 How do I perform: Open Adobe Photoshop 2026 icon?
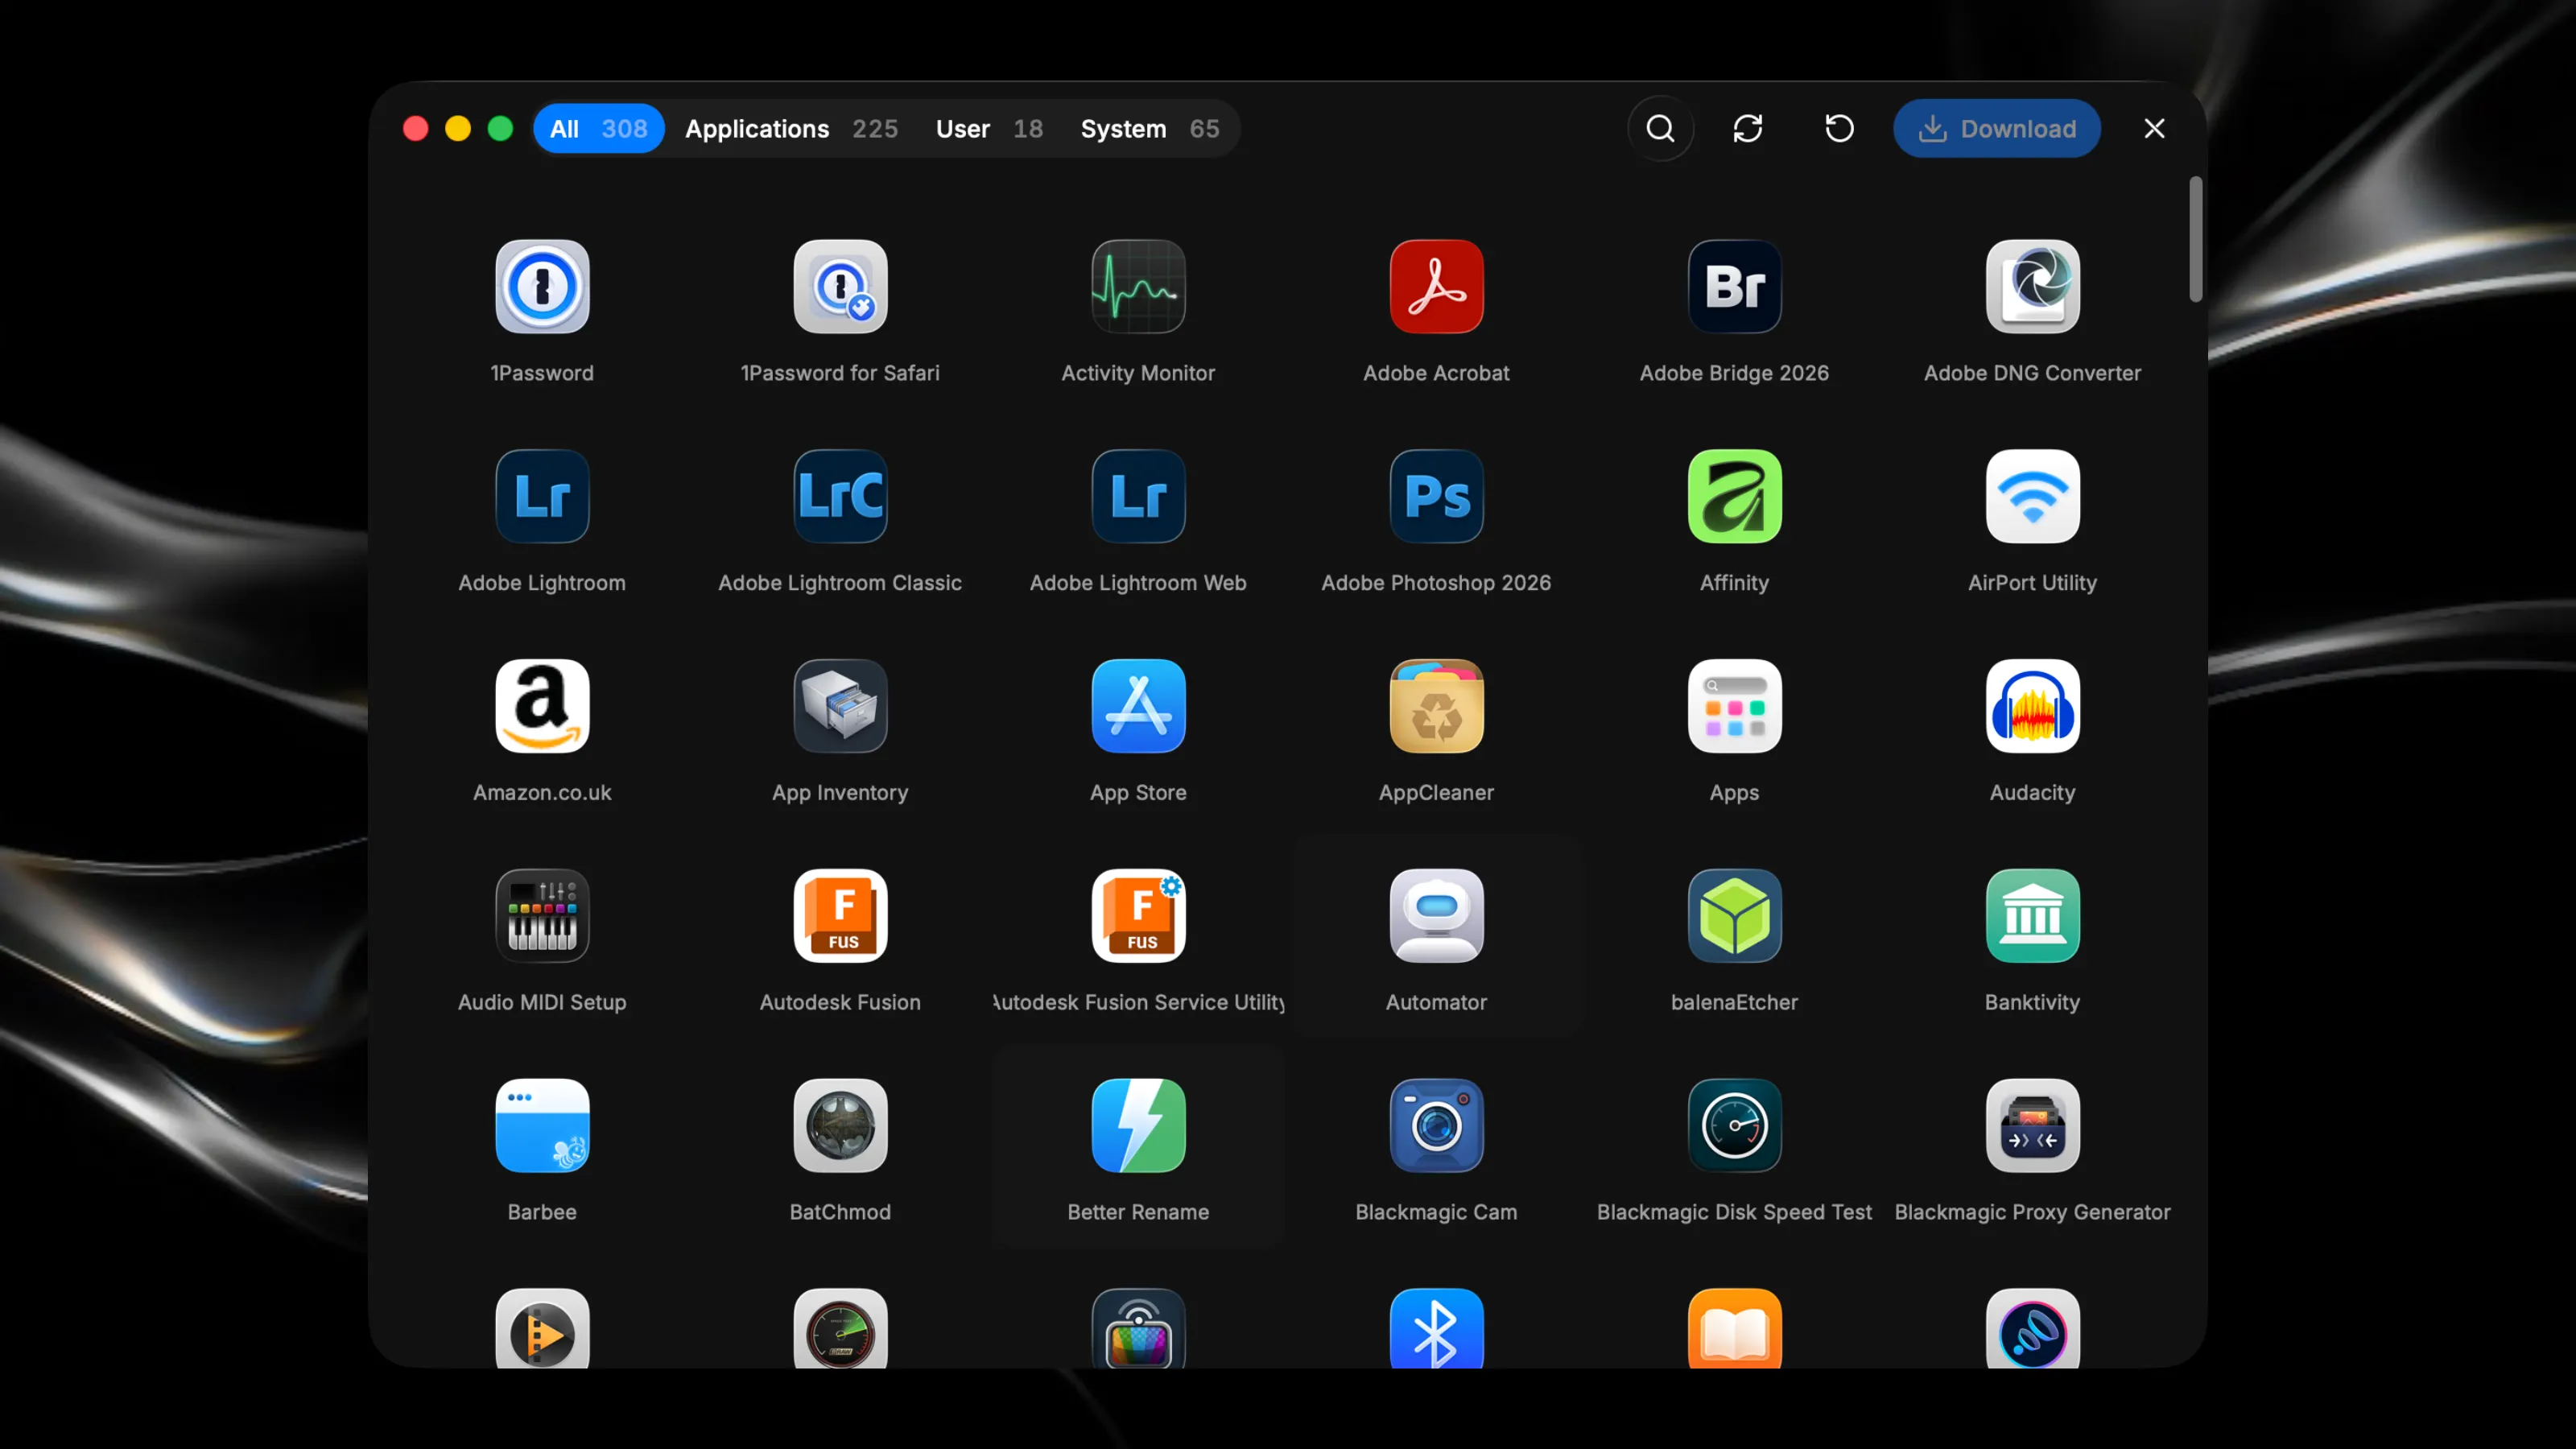point(1436,496)
